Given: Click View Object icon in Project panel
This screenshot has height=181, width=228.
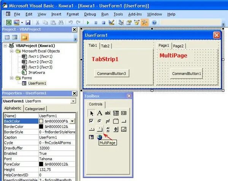Looking at the screenshot, I should point(15,38).
